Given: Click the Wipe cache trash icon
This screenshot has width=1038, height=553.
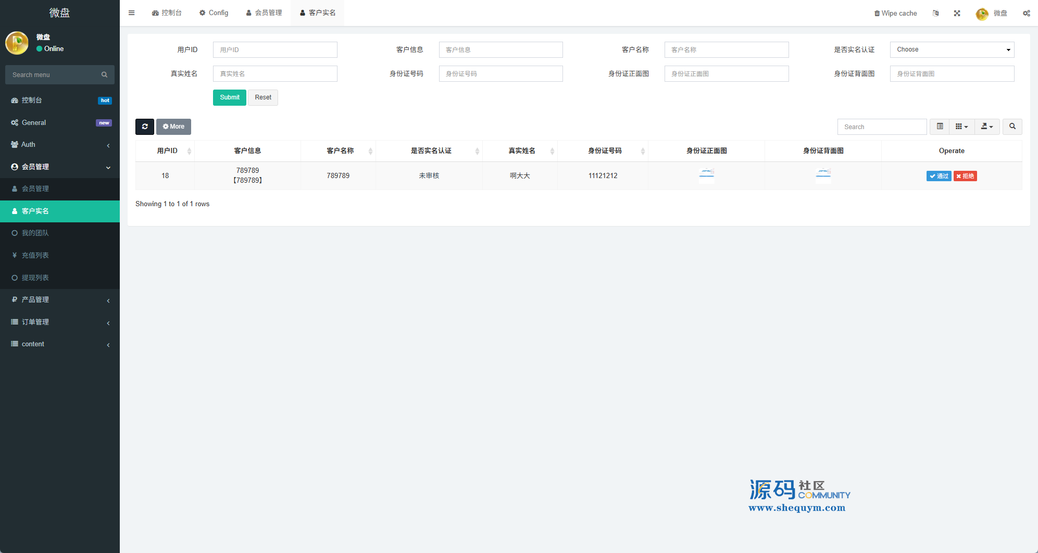Looking at the screenshot, I should tap(877, 14).
